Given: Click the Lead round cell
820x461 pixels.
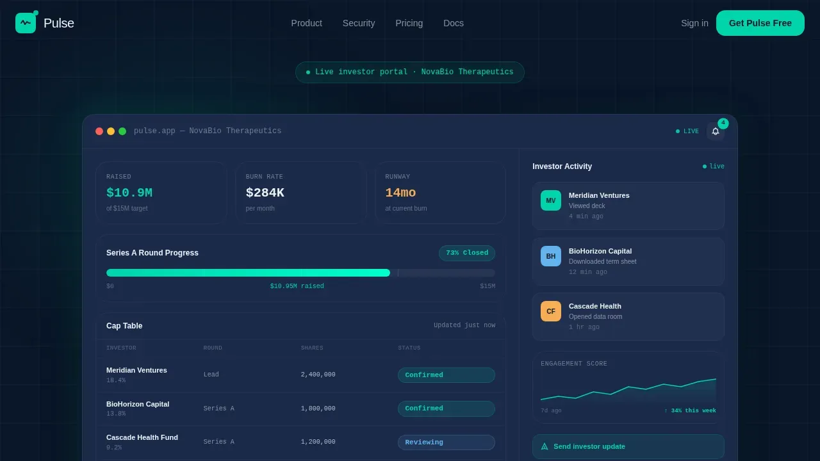Looking at the screenshot, I should [211, 375].
